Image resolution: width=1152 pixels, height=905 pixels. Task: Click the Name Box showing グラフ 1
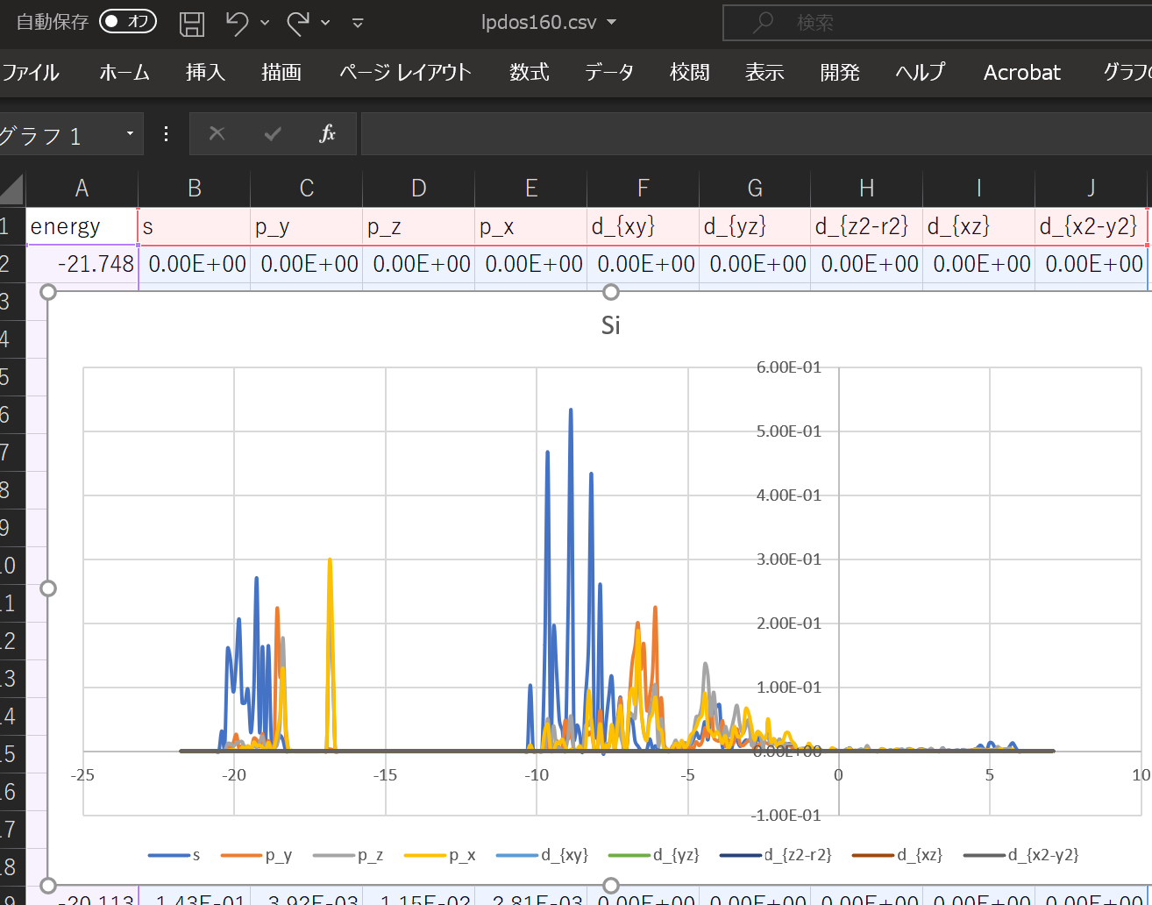(x=60, y=135)
